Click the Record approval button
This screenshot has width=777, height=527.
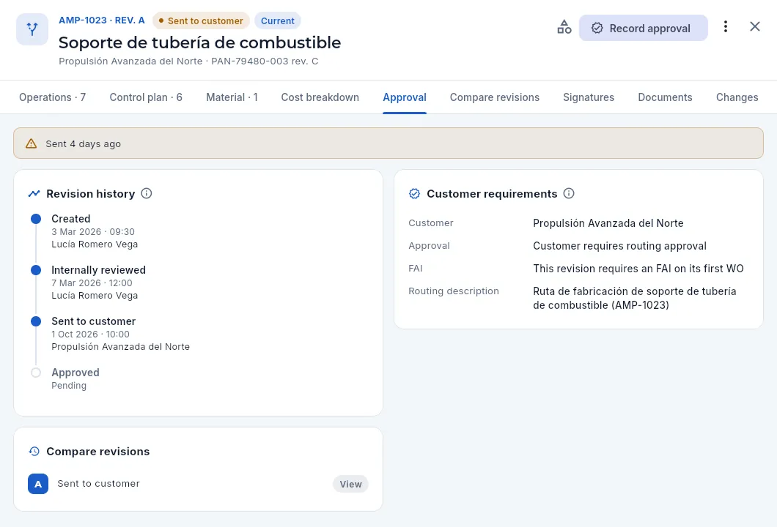[643, 29]
